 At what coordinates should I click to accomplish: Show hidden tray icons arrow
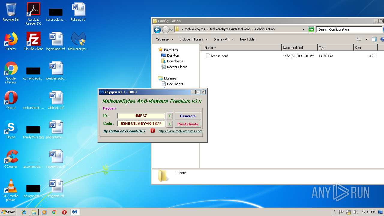pyautogui.click(x=335, y=212)
